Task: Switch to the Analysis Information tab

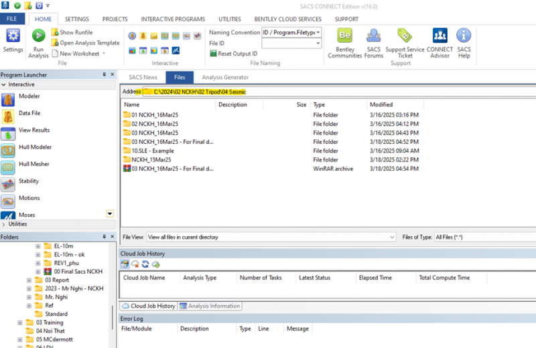Action: (x=210, y=306)
